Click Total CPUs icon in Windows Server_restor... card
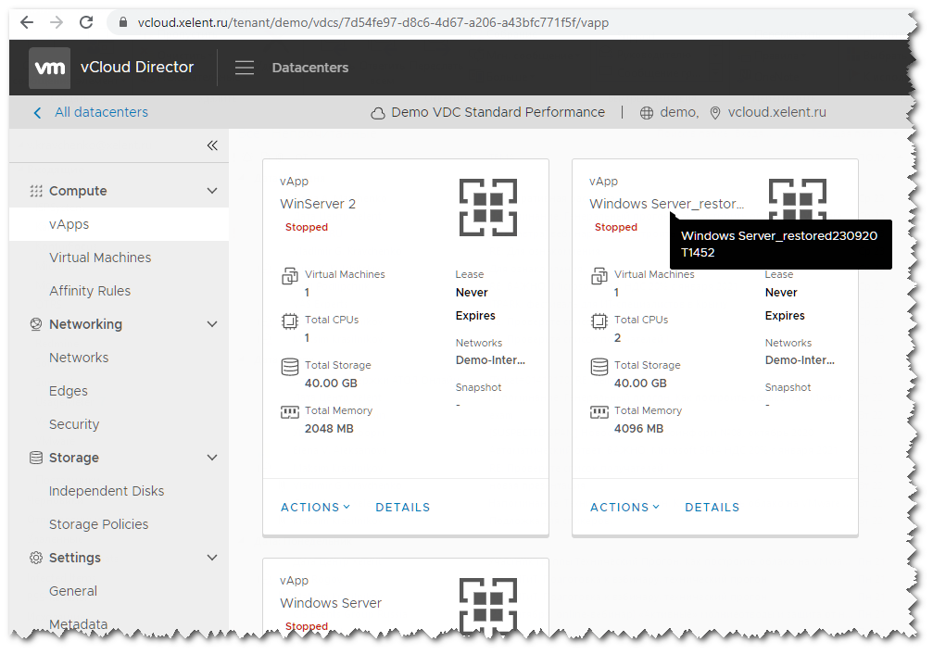Image resolution: width=933 pixels, height=654 pixels. pos(599,321)
